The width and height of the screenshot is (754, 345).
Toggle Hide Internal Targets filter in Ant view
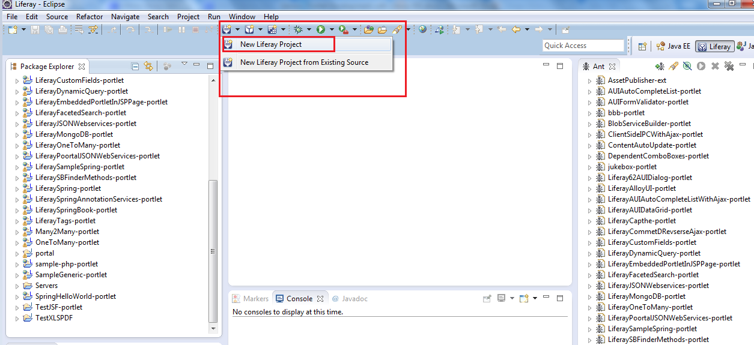tap(687, 67)
